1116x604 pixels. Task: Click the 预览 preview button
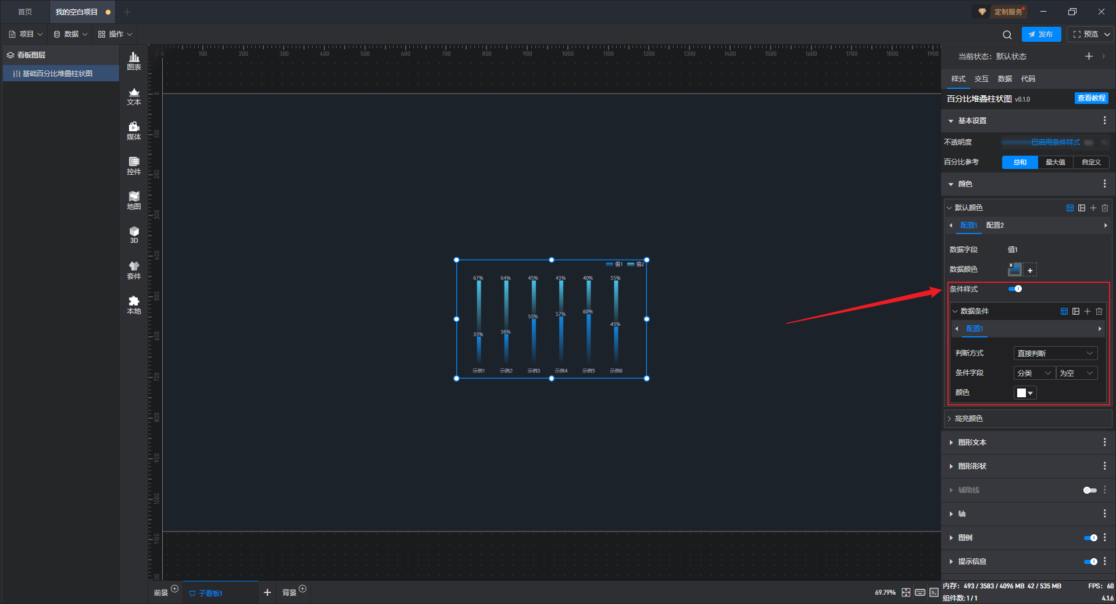click(1085, 34)
